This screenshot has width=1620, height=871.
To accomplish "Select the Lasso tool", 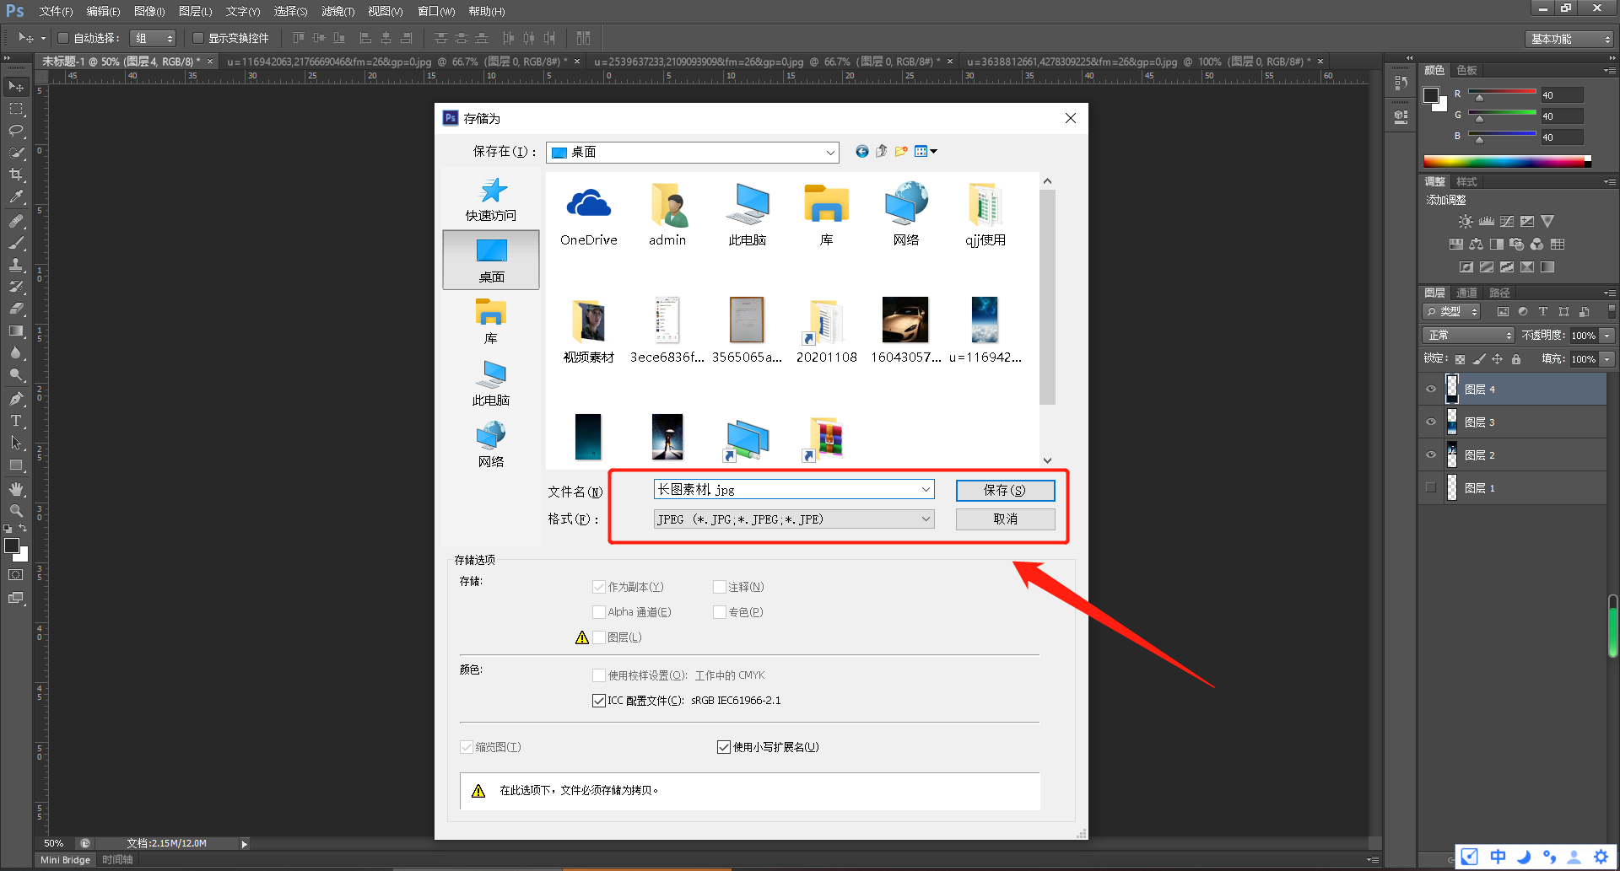I will [15, 131].
